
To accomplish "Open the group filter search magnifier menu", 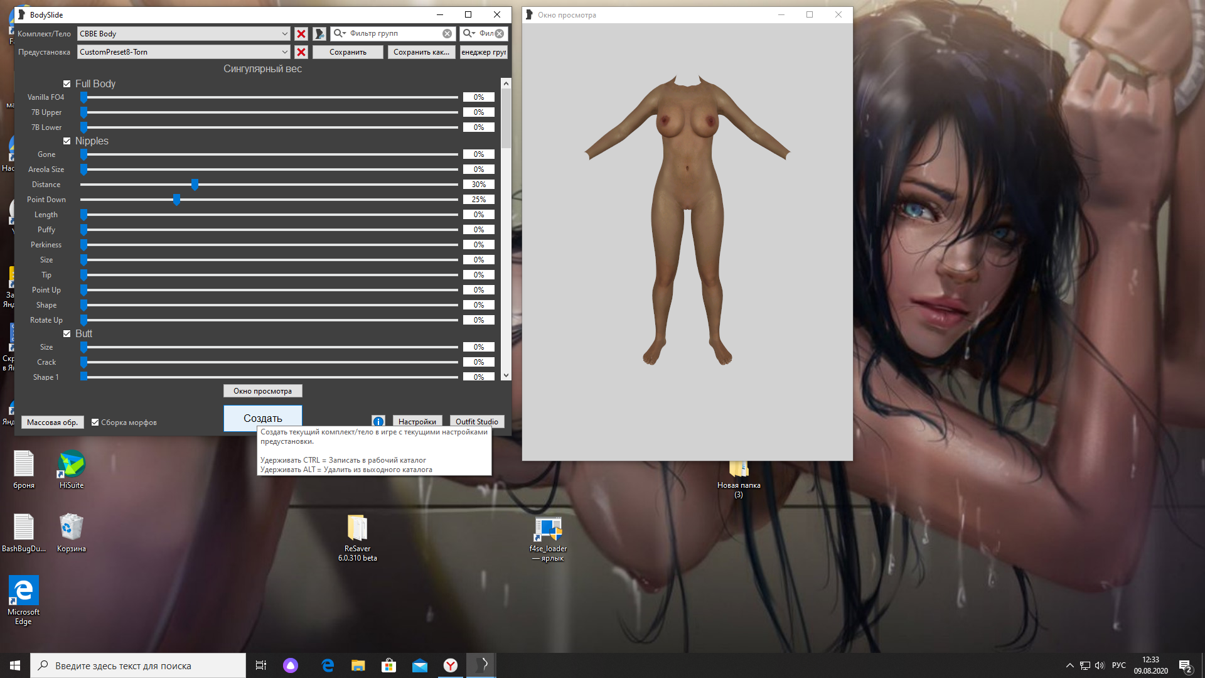I will point(340,34).
